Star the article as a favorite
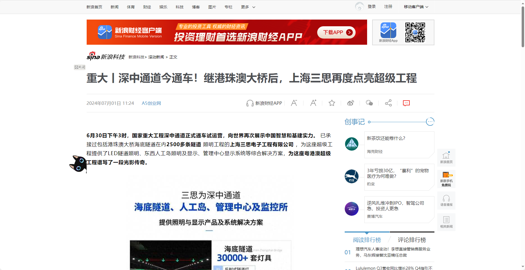The height and width of the screenshot is (270, 525). pyautogui.click(x=332, y=103)
